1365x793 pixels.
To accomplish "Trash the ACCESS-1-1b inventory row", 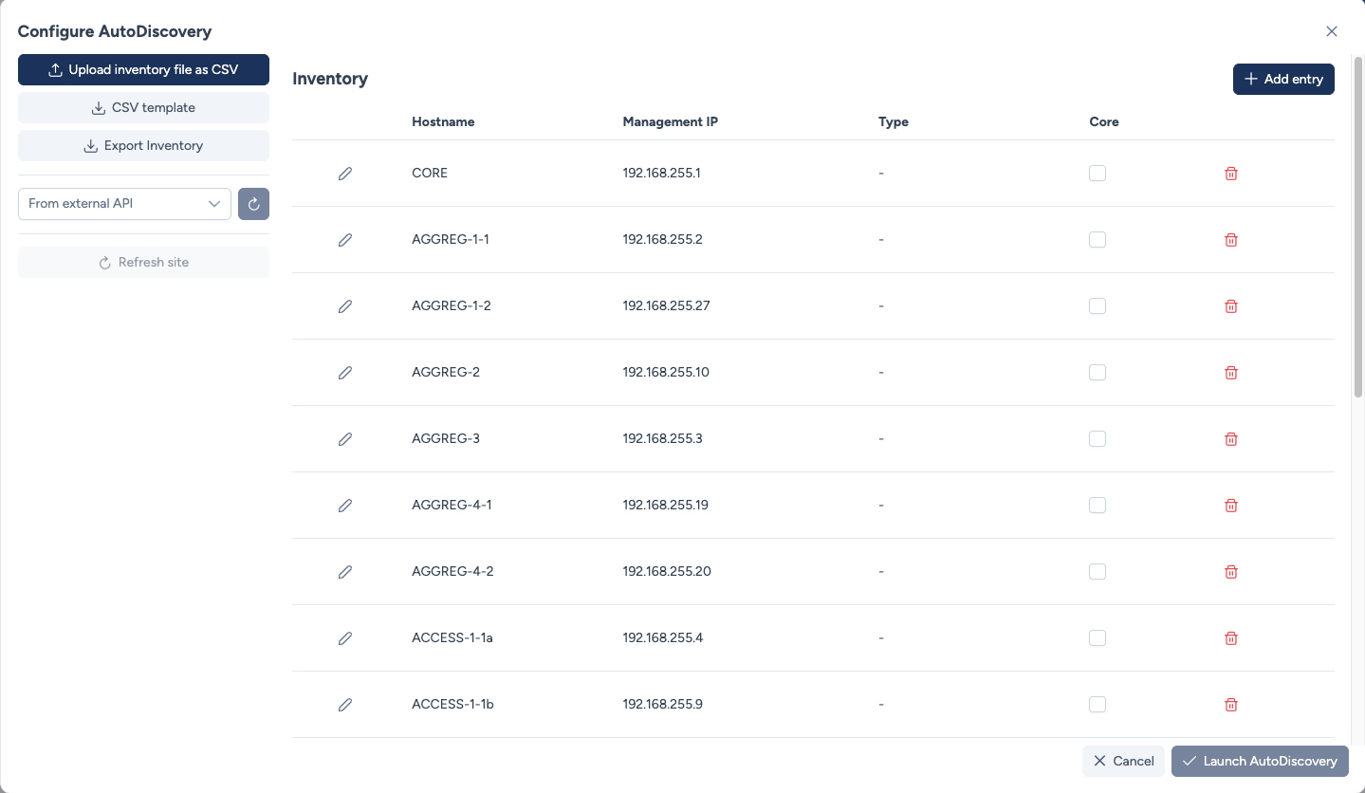I will tap(1231, 705).
